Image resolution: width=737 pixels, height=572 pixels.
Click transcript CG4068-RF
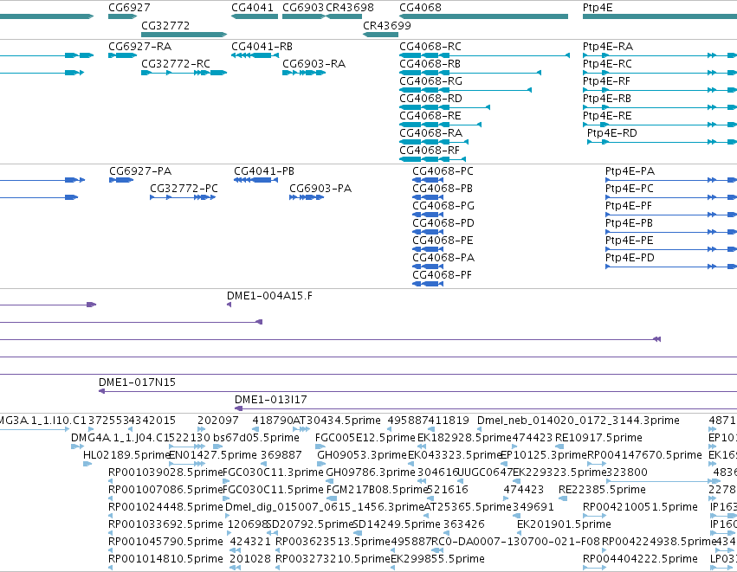point(432,159)
